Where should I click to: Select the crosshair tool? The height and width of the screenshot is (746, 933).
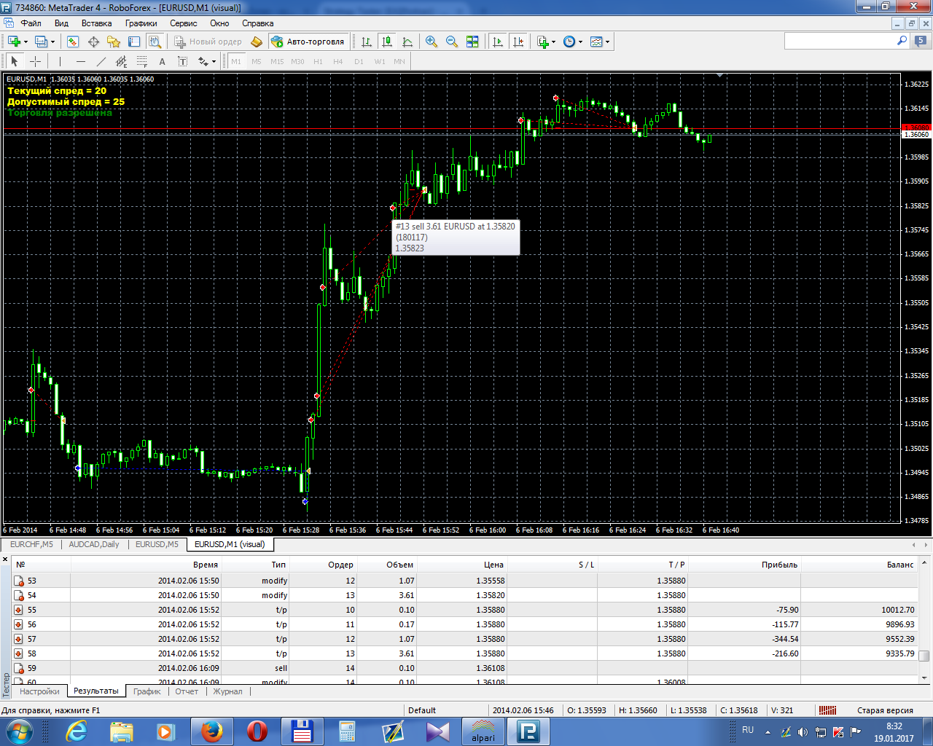pos(35,61)
